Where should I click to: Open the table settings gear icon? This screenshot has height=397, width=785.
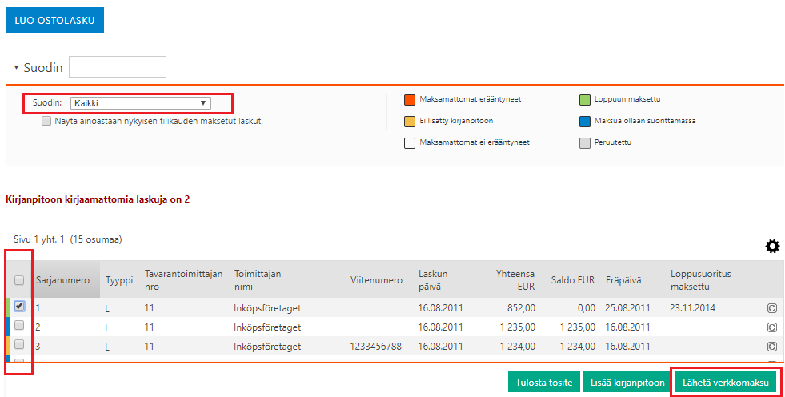[772, 247]
